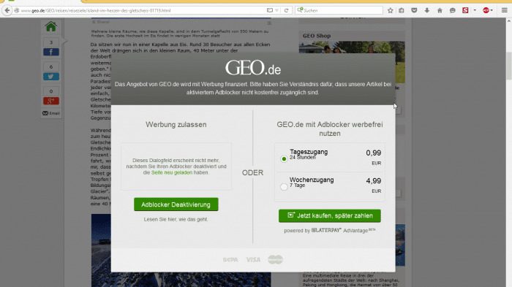This screenshot has height=287, width=512.
Task: Select the Wochenzugang 7 Tage option
Action: point(284,187)
